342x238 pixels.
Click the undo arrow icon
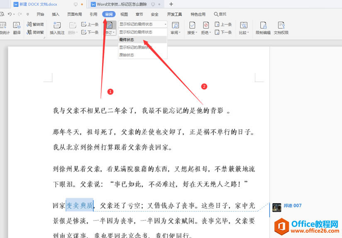click(x=10, y=14)
